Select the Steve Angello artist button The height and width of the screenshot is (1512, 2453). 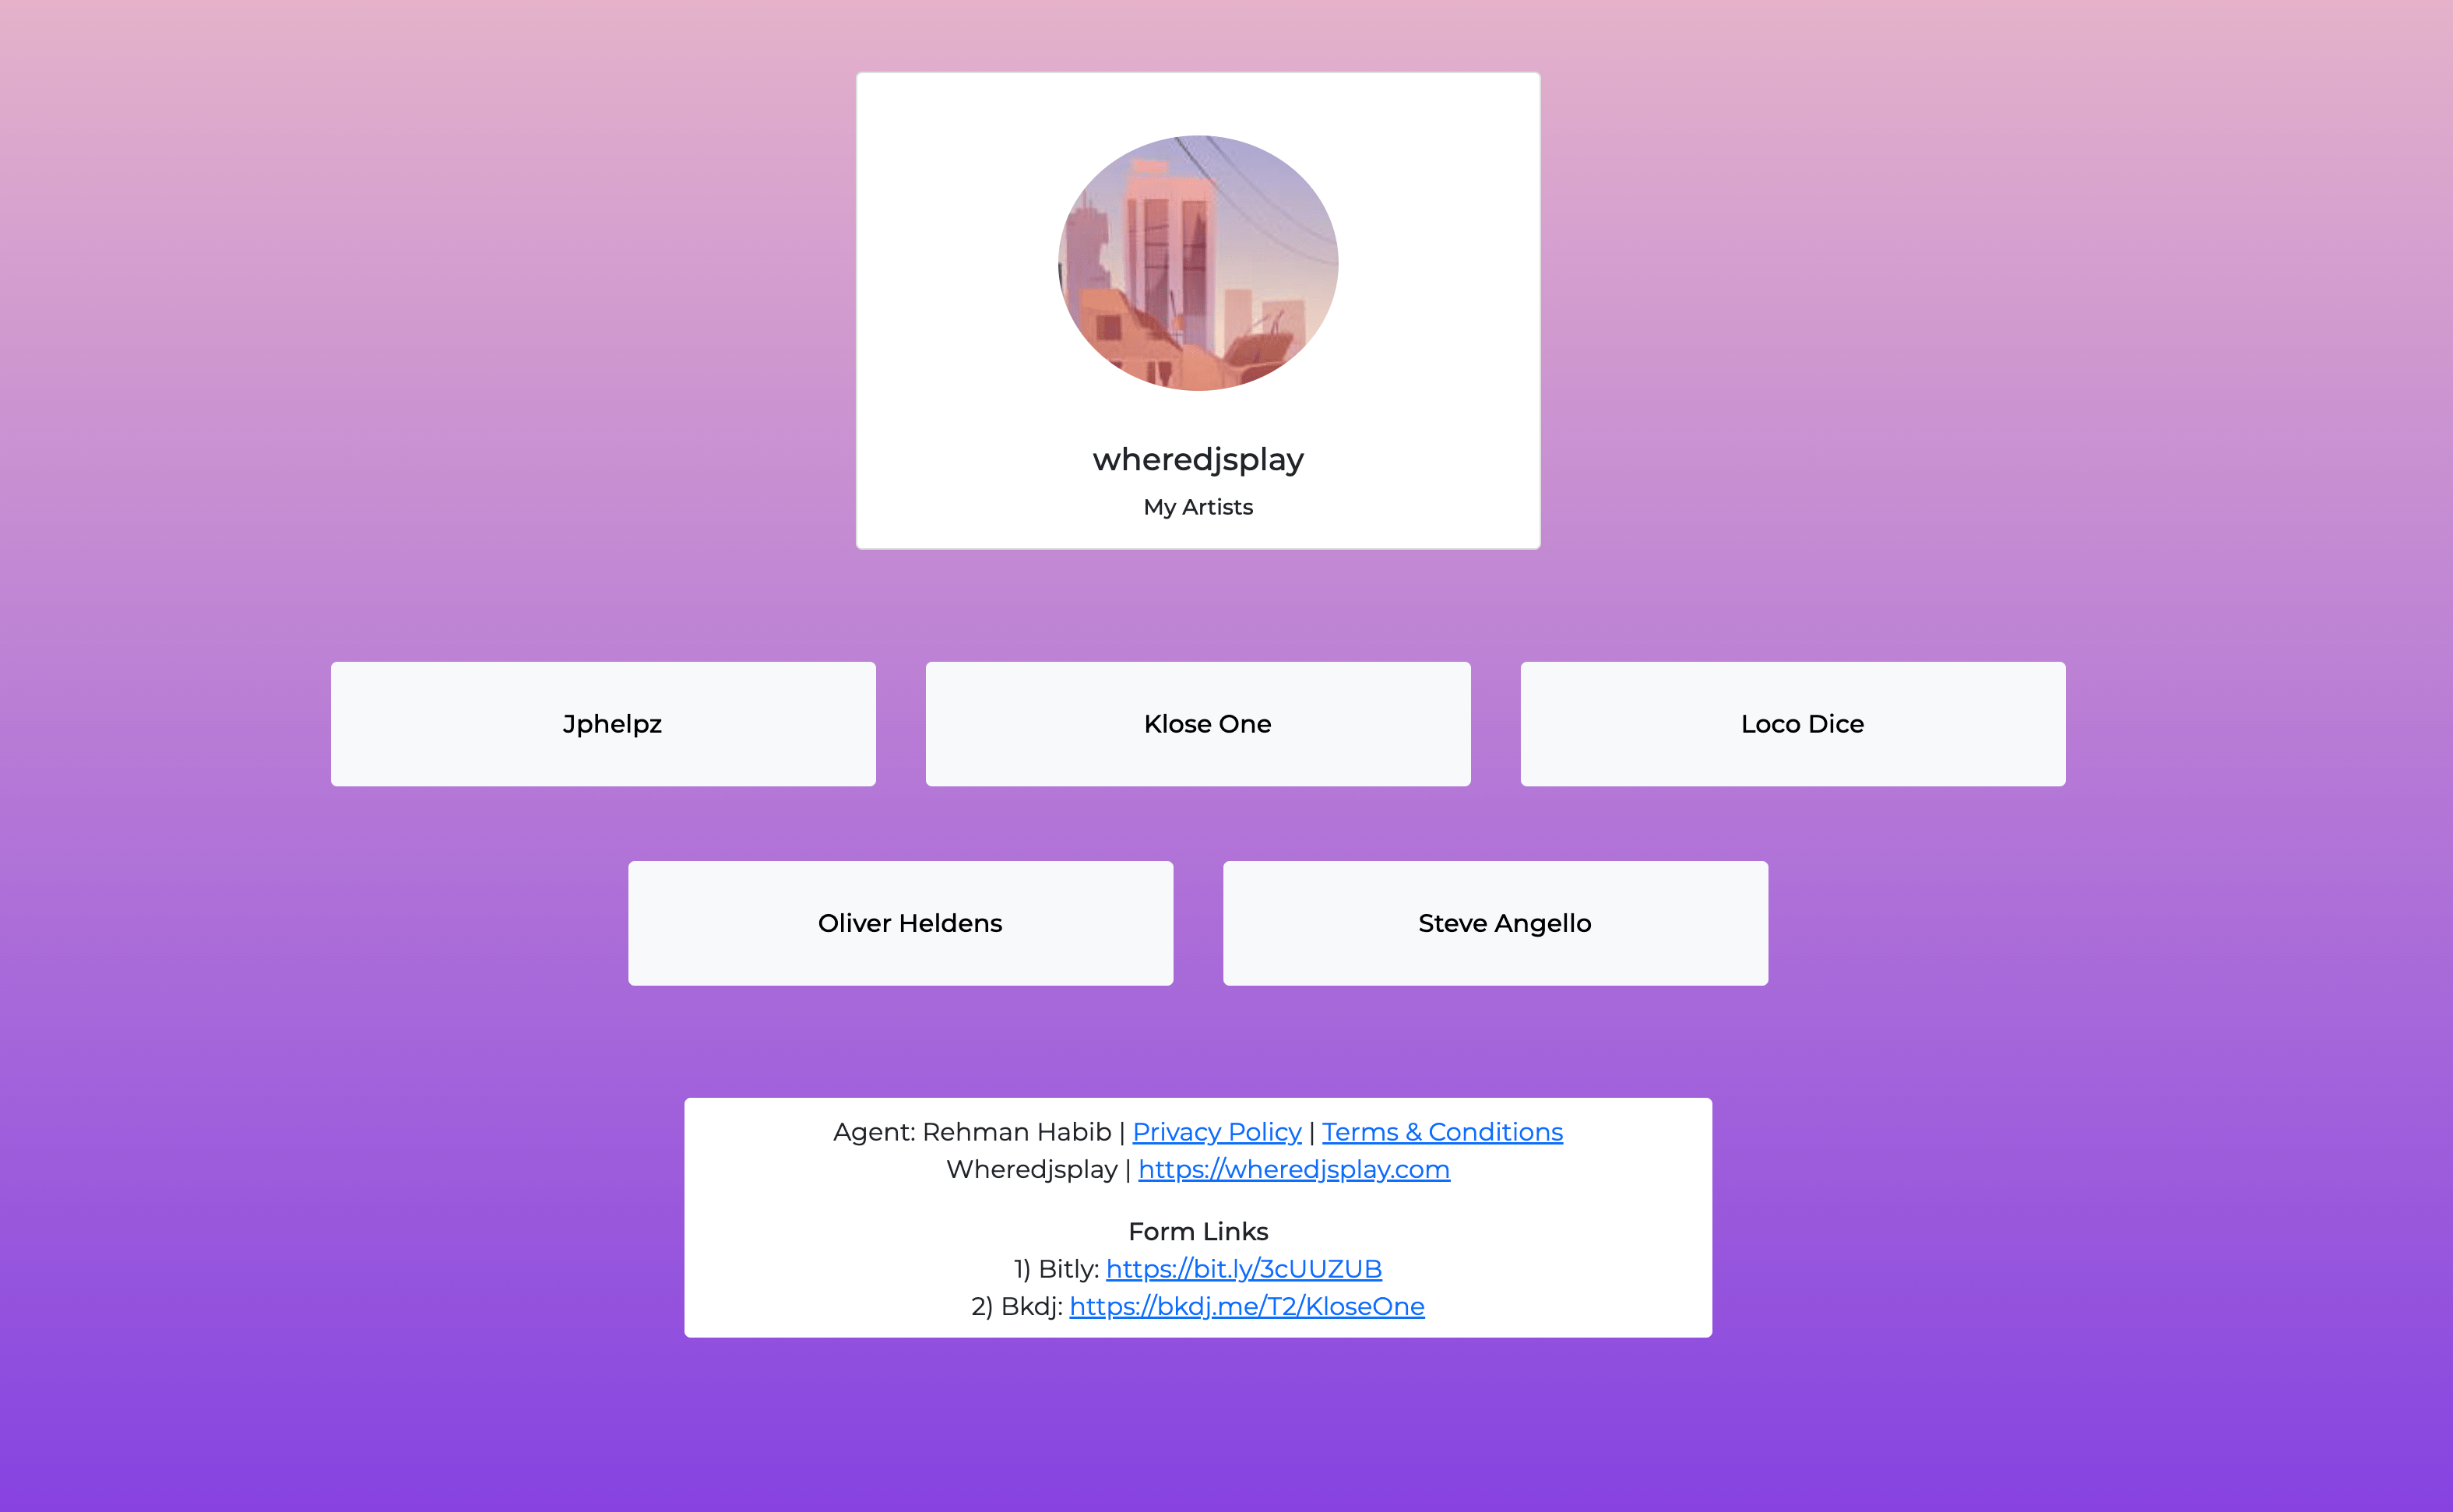[x=1495, y=923]
